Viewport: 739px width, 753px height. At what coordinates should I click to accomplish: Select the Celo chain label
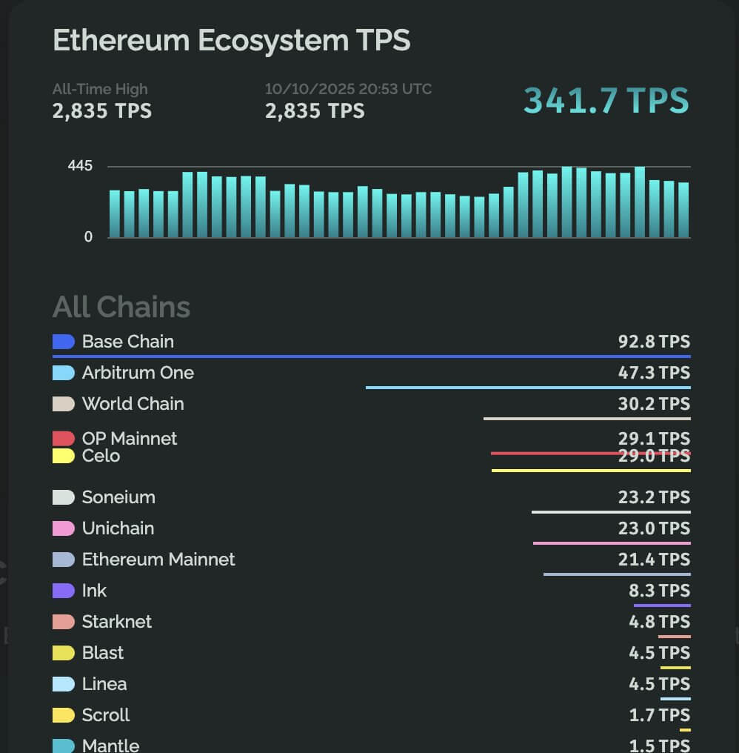(100, 455)
